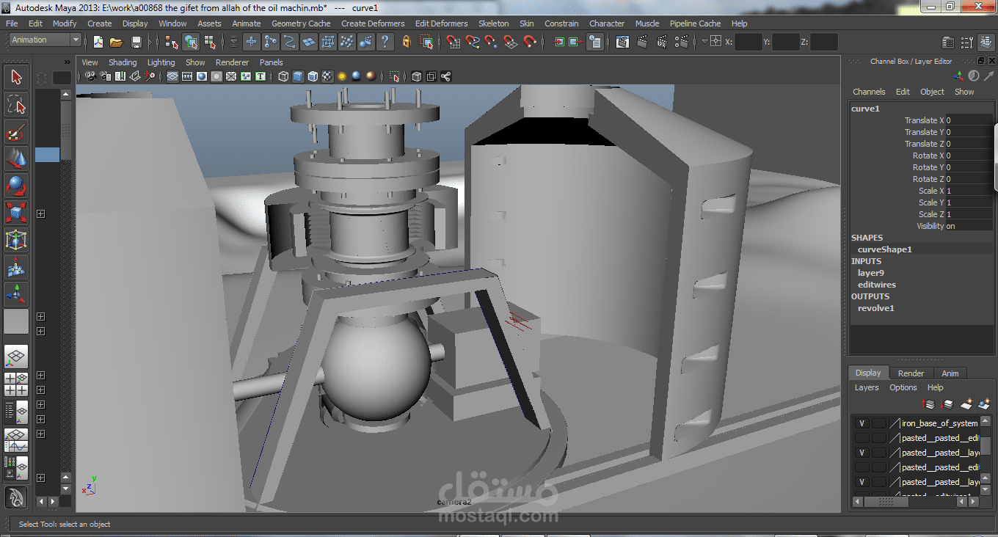Select the curveShape1 shape entry
The image size is (998, 537).
click(884, 249)
